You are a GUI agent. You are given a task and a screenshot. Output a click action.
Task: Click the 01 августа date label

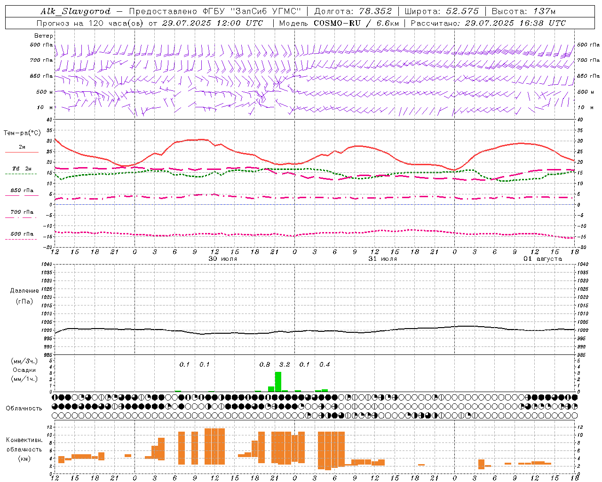(543, 259)
